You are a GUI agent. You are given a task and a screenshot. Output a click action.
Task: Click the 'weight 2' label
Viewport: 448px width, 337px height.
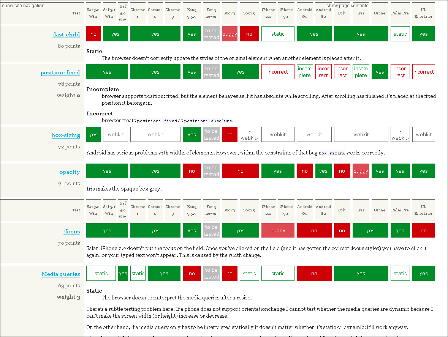coord(68,95)
